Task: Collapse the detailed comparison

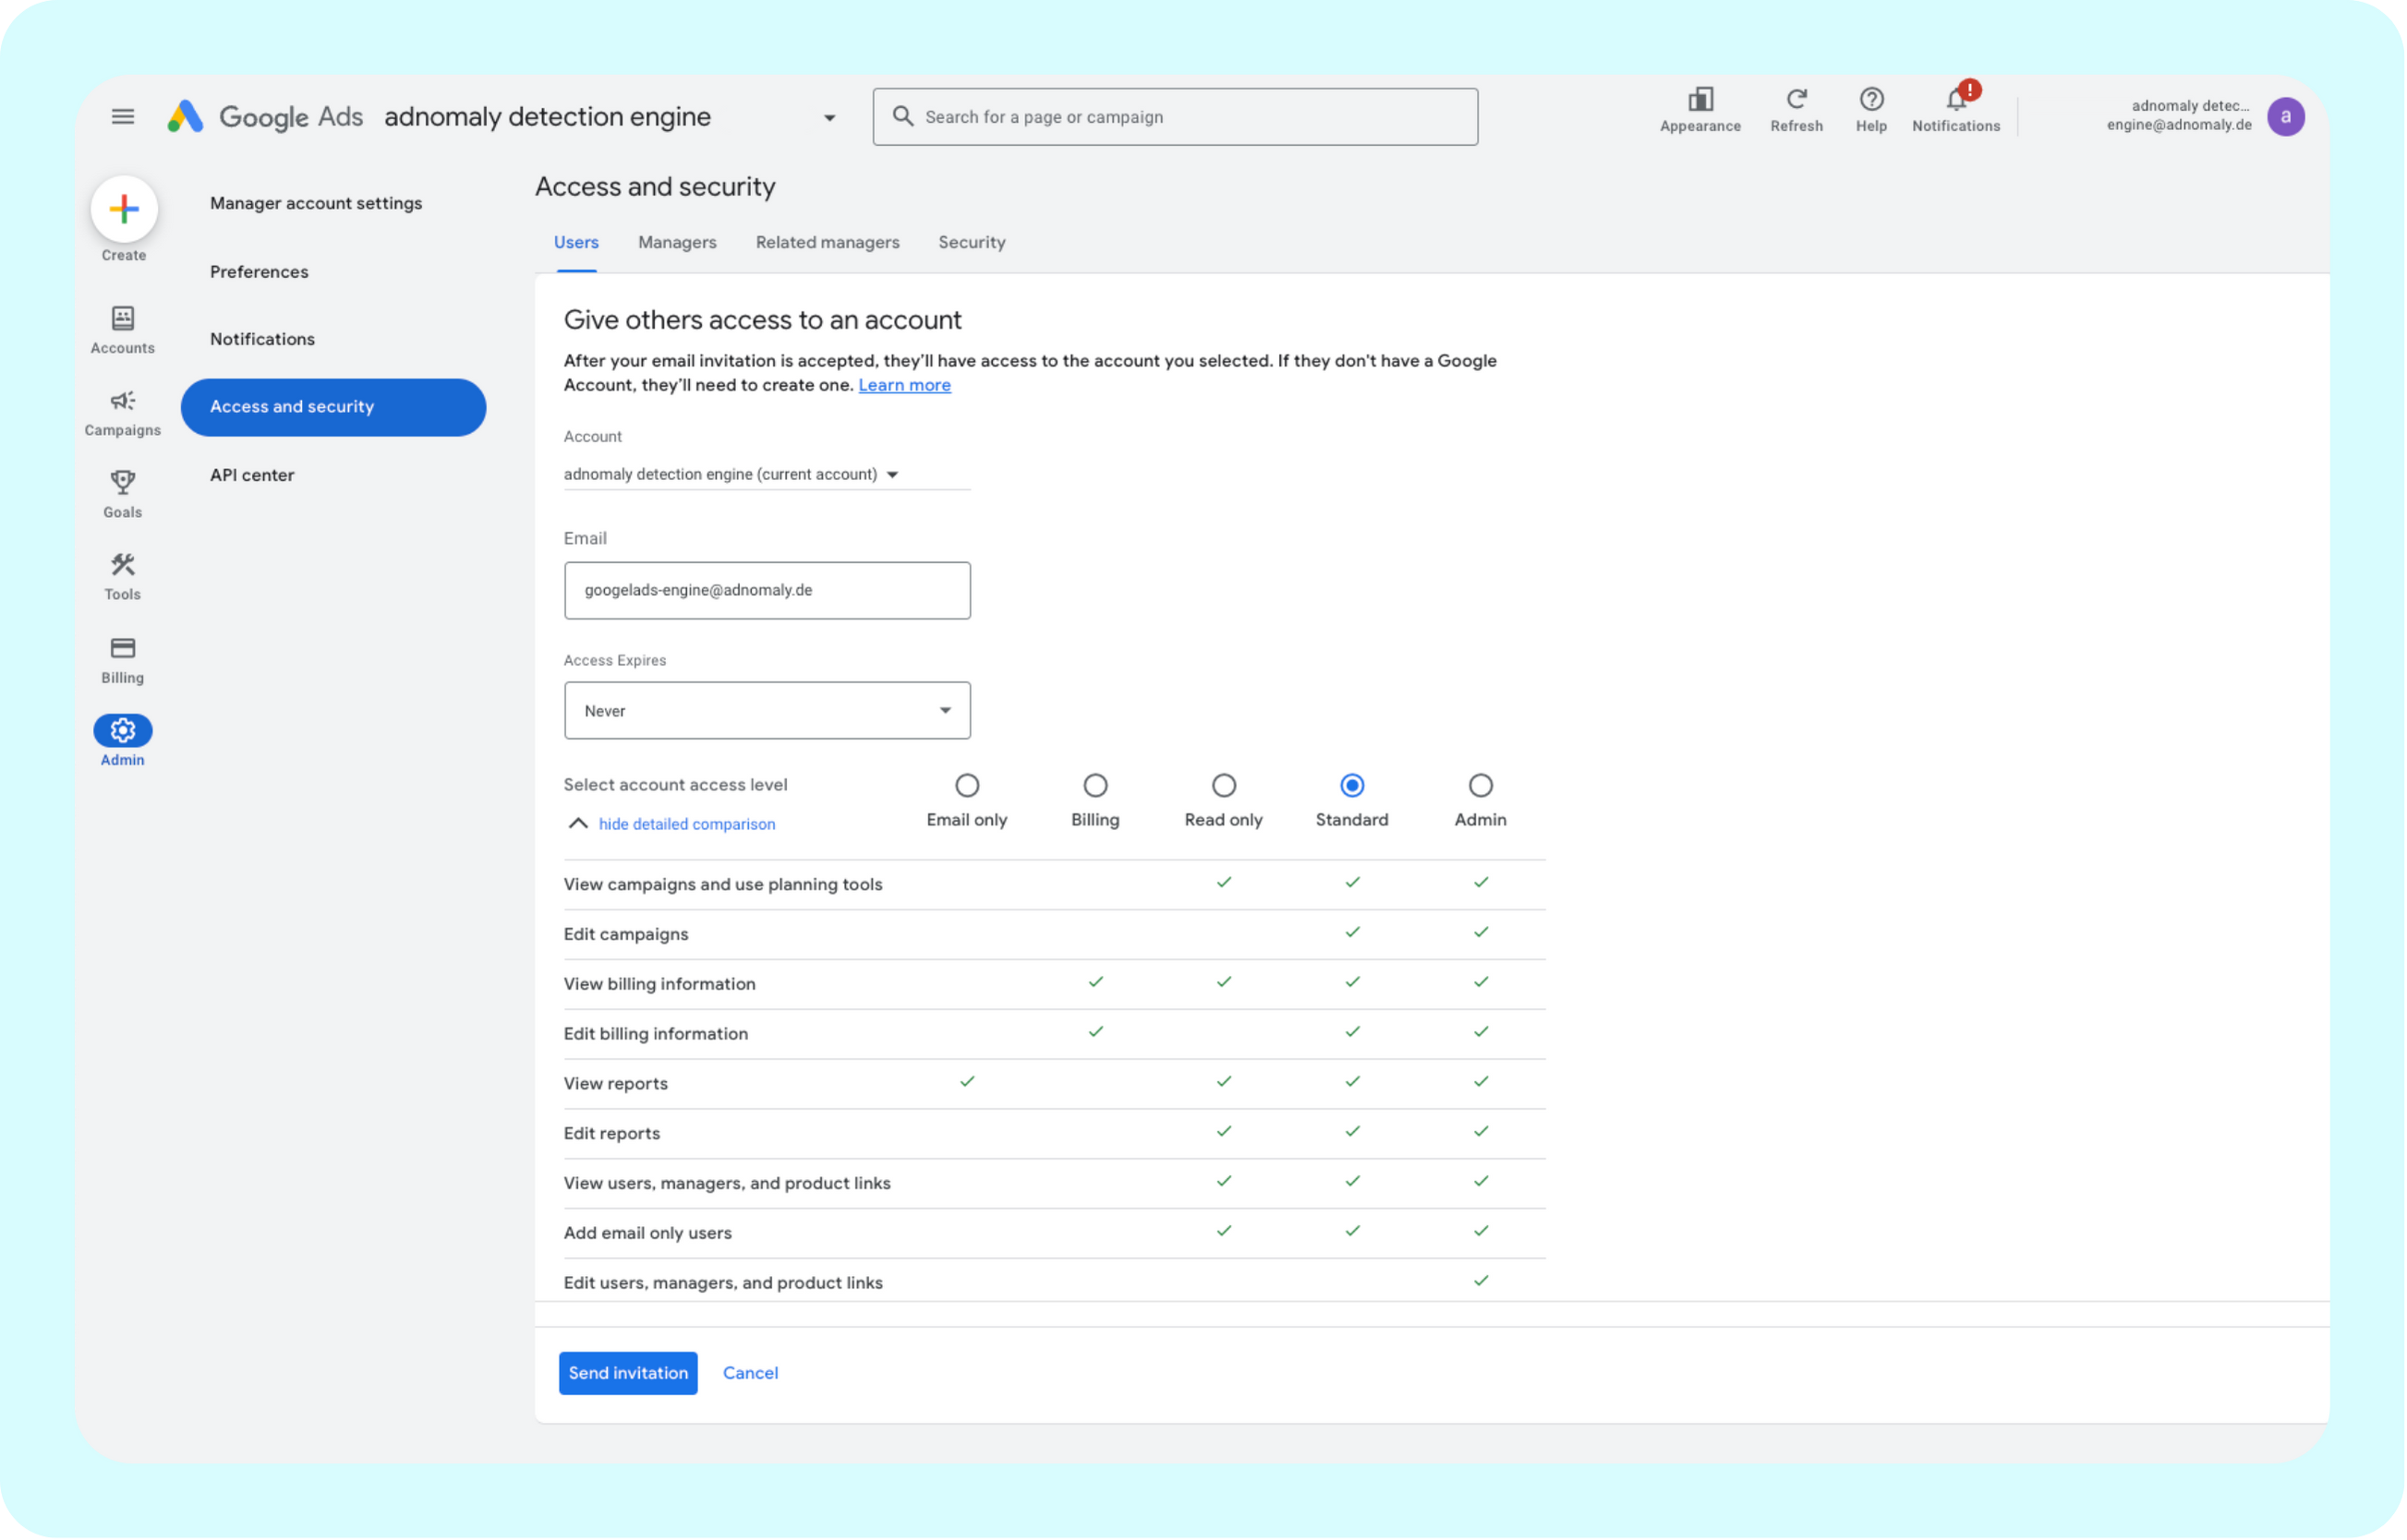Action: click(x=685, y=824)
